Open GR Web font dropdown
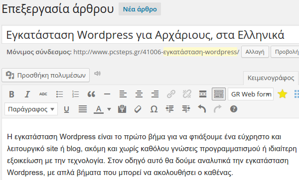 tap(251, 94)
